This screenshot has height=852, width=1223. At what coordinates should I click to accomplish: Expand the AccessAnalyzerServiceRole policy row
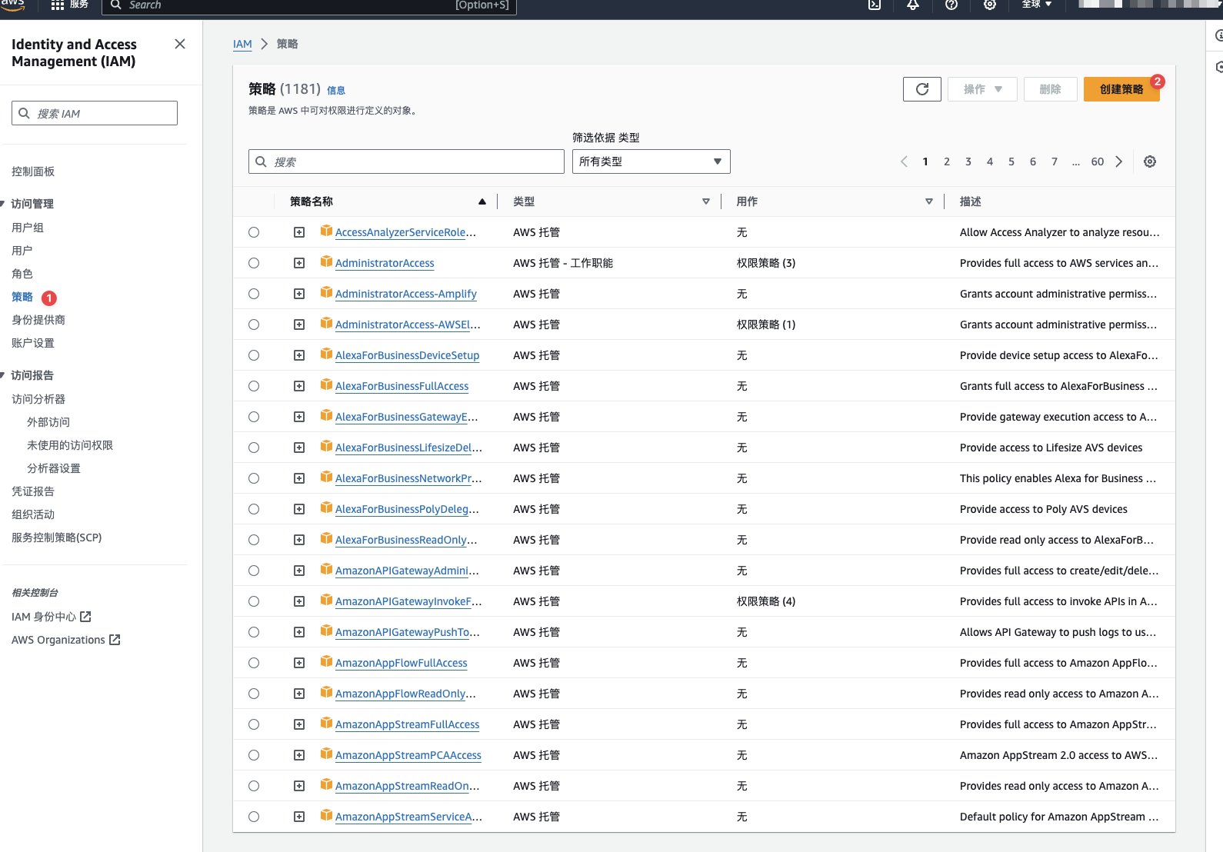pos(299,232)
